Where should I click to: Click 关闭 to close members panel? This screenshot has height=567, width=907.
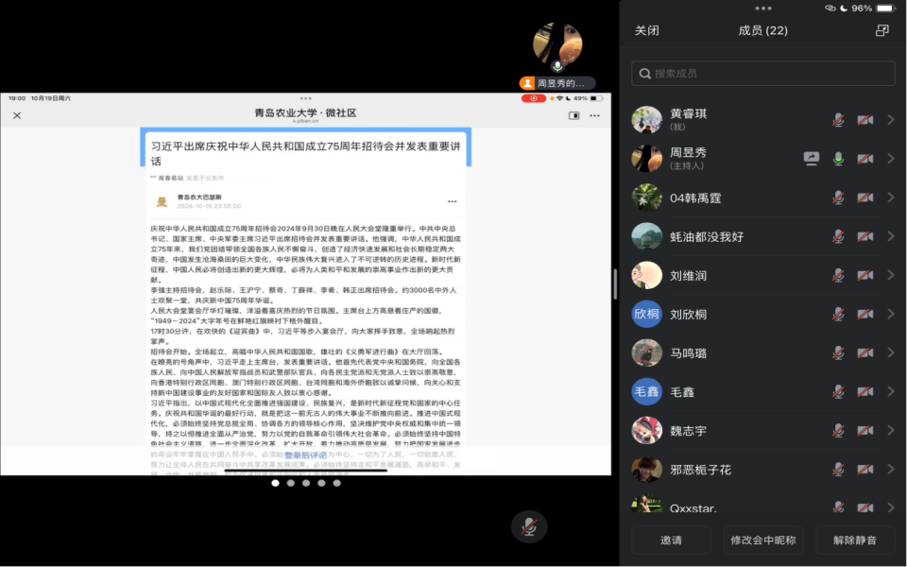click(647, 30)
